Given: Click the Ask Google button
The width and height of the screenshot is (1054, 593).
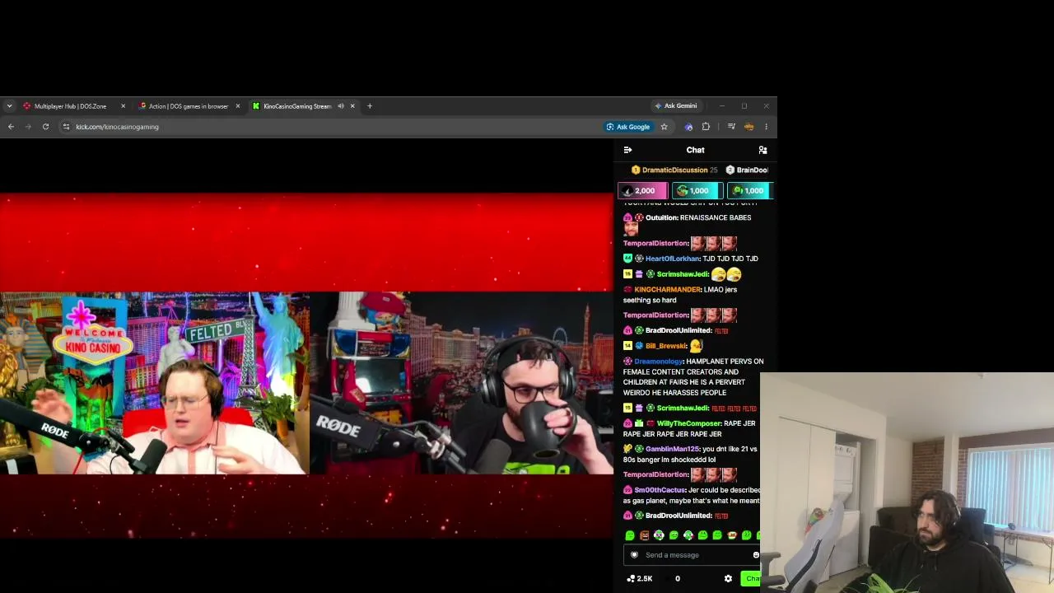Looking at the screenshot, I should 628,127.
